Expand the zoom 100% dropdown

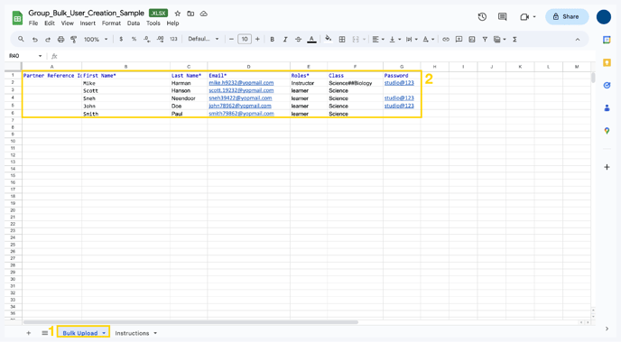pos(96,39)
